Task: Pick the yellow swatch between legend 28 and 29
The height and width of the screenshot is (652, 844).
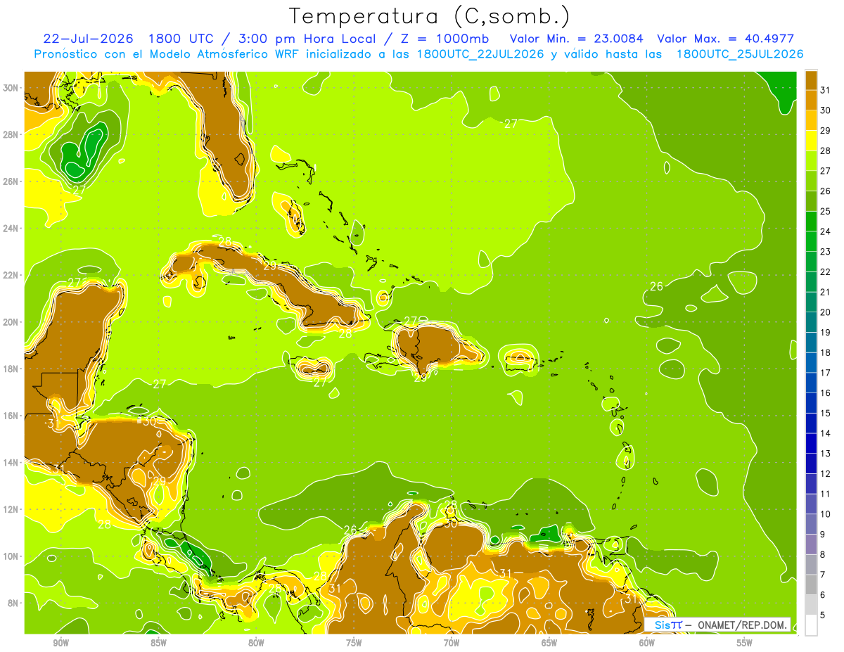Action: (x=810, y=141)
